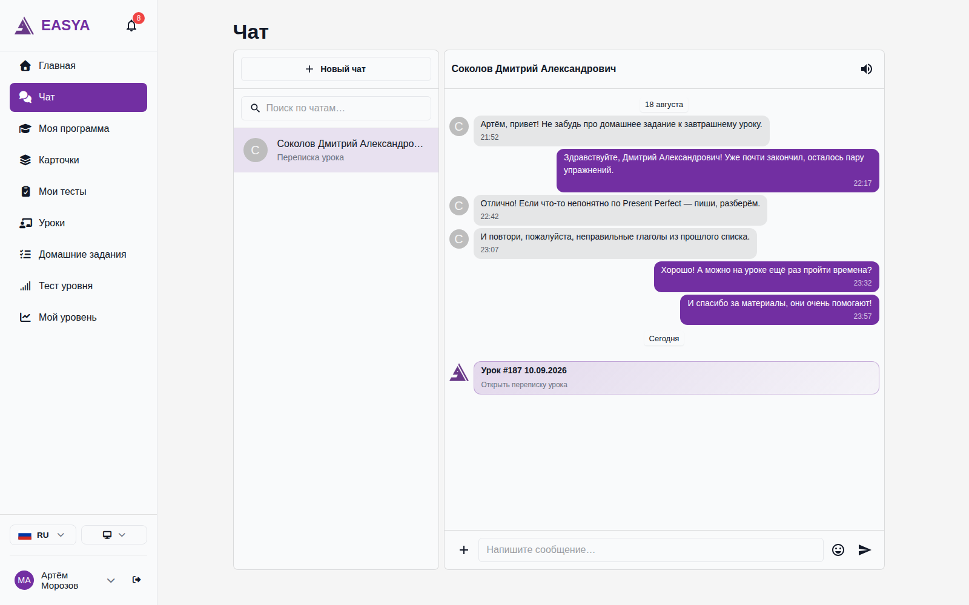The image size is (969, 605).
Task: Click the checklist icon for Домашние задания
Action: click(x=25, y=255)
